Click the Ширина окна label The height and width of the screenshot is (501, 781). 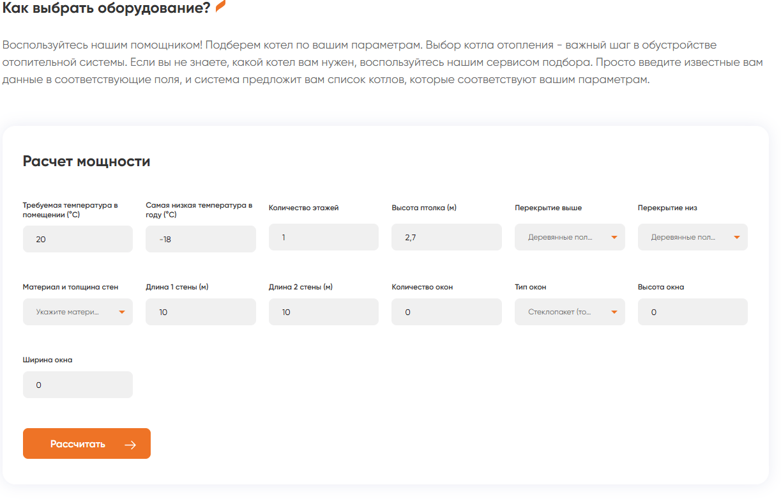pyautogui.click(x=48, y=360)
